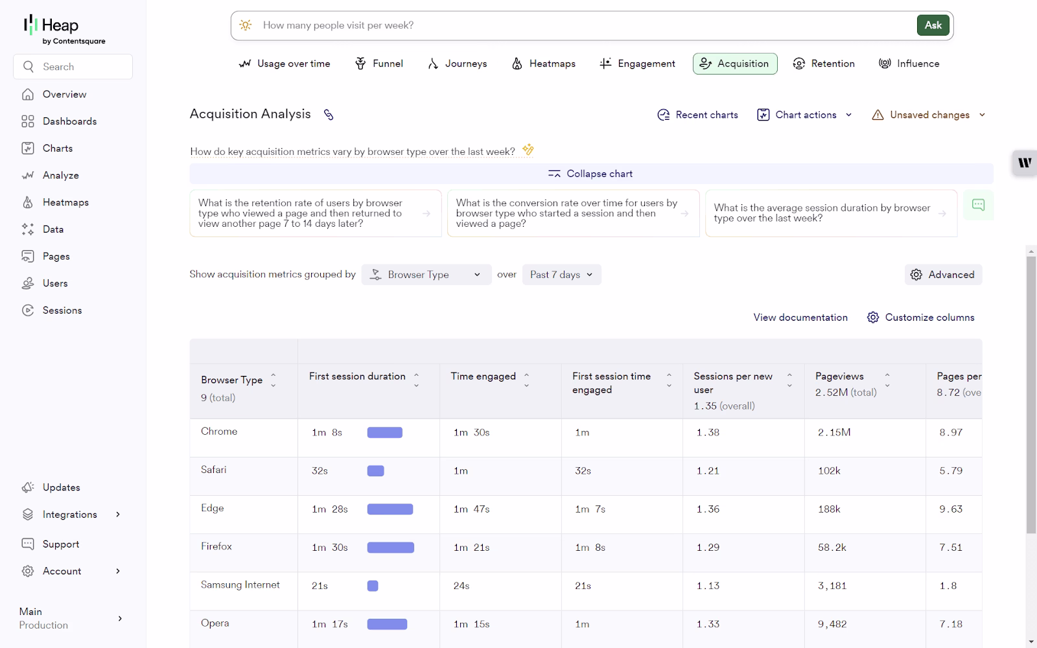Open Recent charts
This screenshot has height=648, width=1037.
click(697, 115)
